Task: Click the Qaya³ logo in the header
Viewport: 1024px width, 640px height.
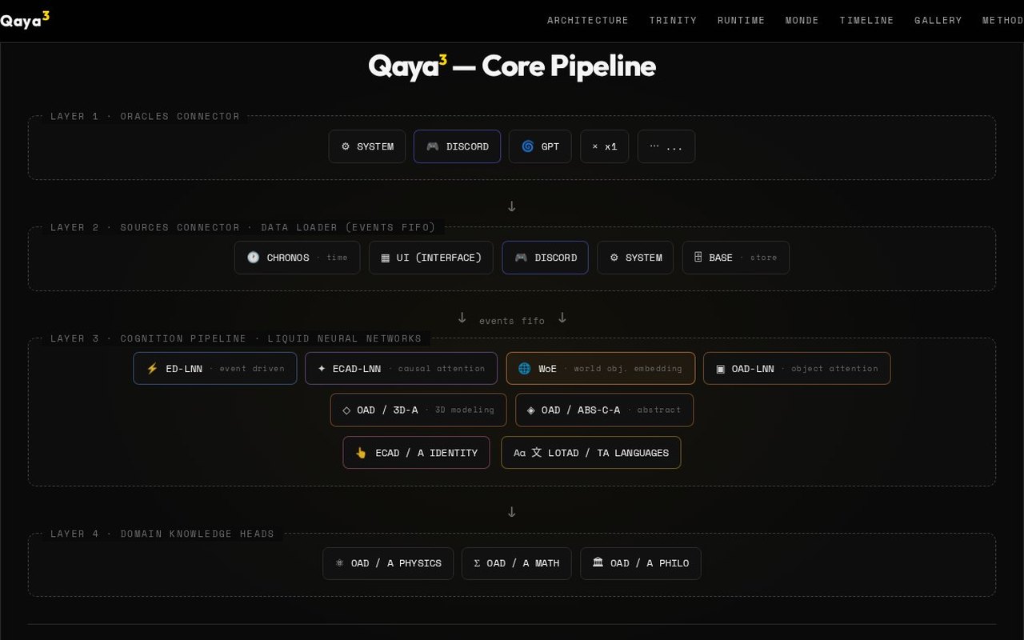Action: tap(24, 20)
